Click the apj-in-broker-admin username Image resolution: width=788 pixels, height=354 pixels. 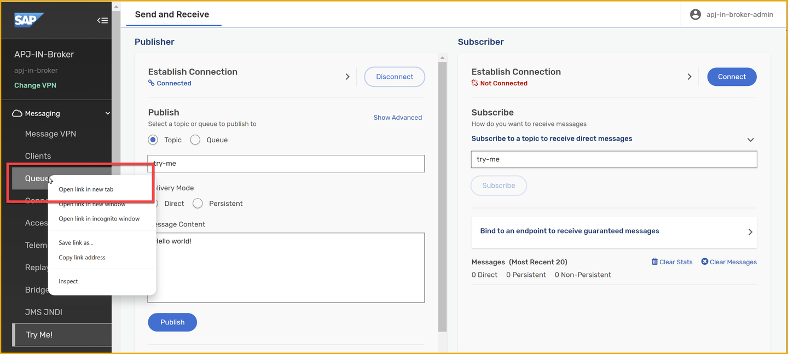pos(740,15)
